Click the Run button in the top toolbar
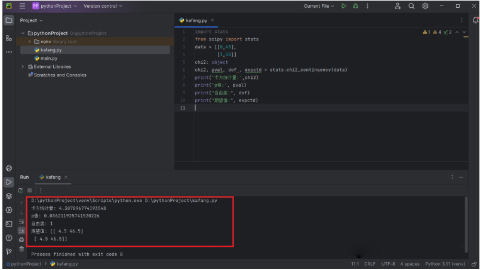The image size is (480, 270). tap(344, 7)
